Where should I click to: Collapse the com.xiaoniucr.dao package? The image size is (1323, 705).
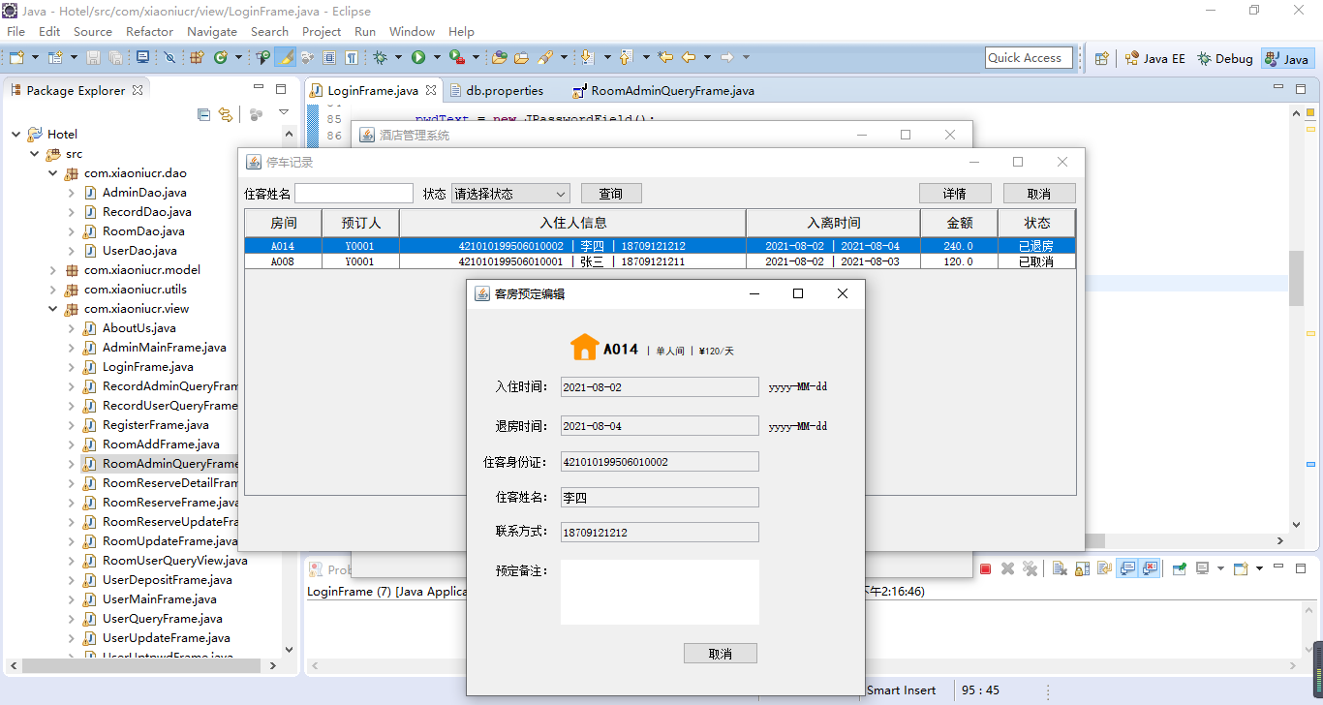(53, 172)
